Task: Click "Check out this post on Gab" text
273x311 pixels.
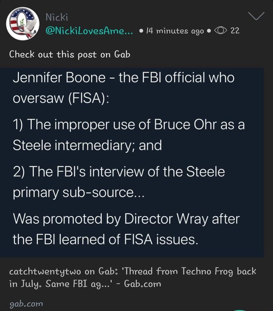Action: click(70, 54)
